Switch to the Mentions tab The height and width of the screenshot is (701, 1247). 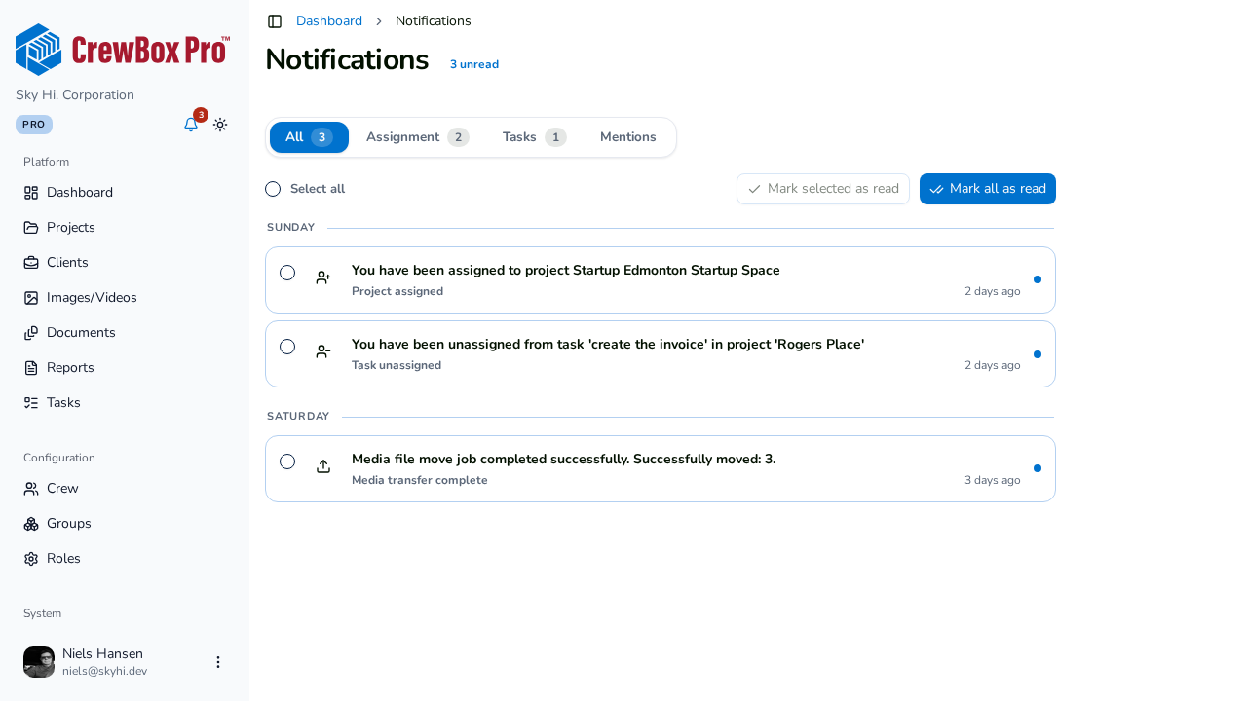tap(628, 137)
